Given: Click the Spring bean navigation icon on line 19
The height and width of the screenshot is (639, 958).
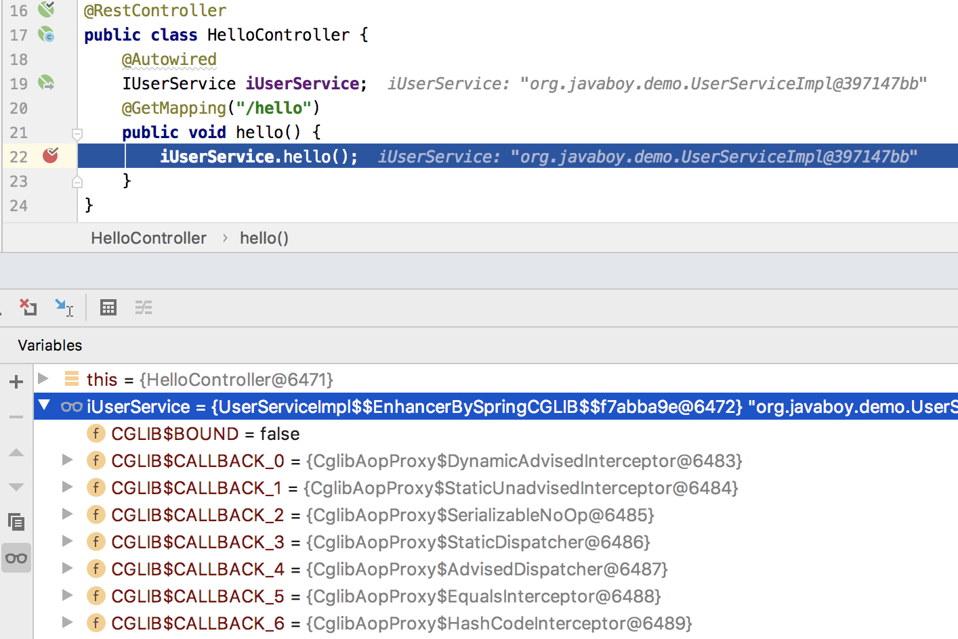Looking at the screenshot, I should click(46, 83).
